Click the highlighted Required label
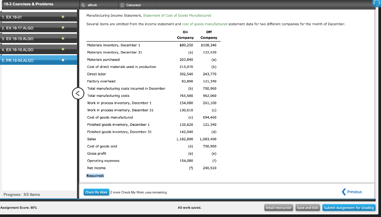Screen dimensions: 381x217 pos(95,175)
